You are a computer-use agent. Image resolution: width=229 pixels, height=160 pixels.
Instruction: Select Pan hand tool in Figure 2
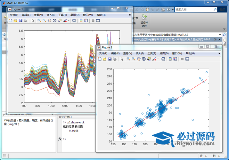click(139, 59)
